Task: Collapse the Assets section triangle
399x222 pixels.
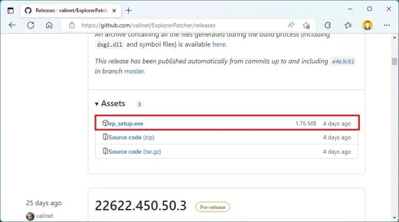Action: pos(96,104)
